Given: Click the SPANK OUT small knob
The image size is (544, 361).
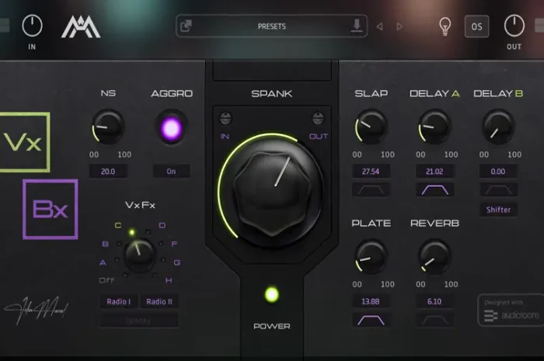Looking at the screenshot, I should [x=318, y=119].
